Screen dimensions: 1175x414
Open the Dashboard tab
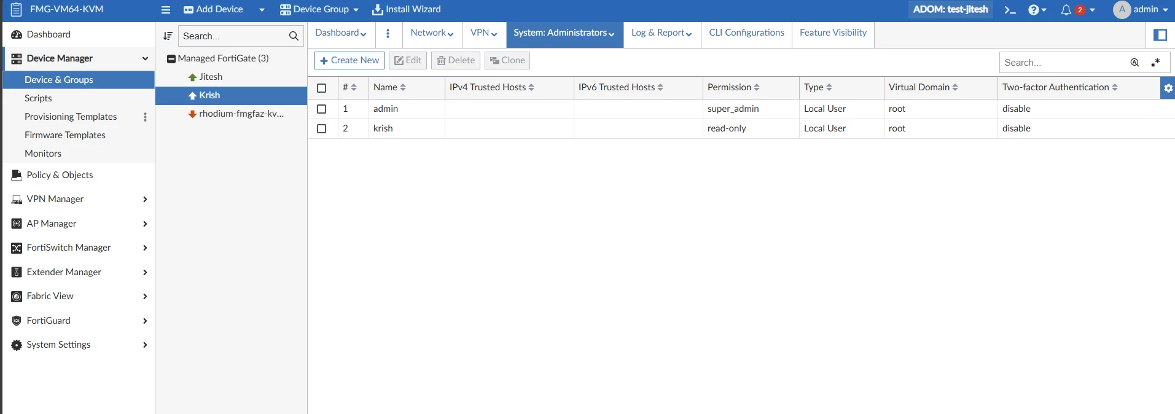tap(340, 33)
